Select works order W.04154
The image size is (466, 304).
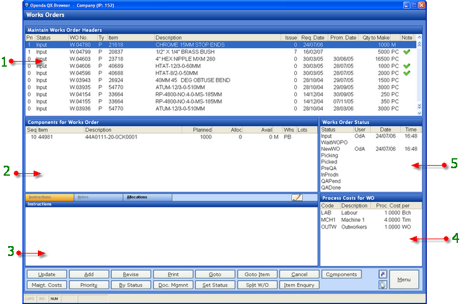point(220,95)
